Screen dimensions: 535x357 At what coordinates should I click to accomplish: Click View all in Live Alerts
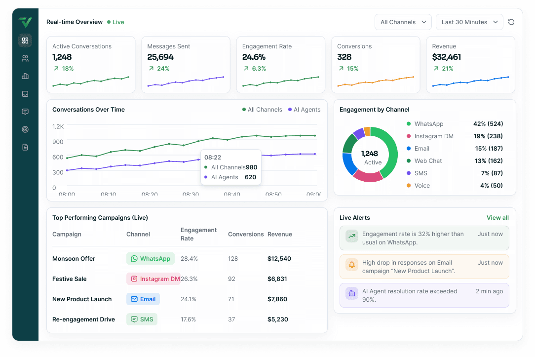(497, 218)
